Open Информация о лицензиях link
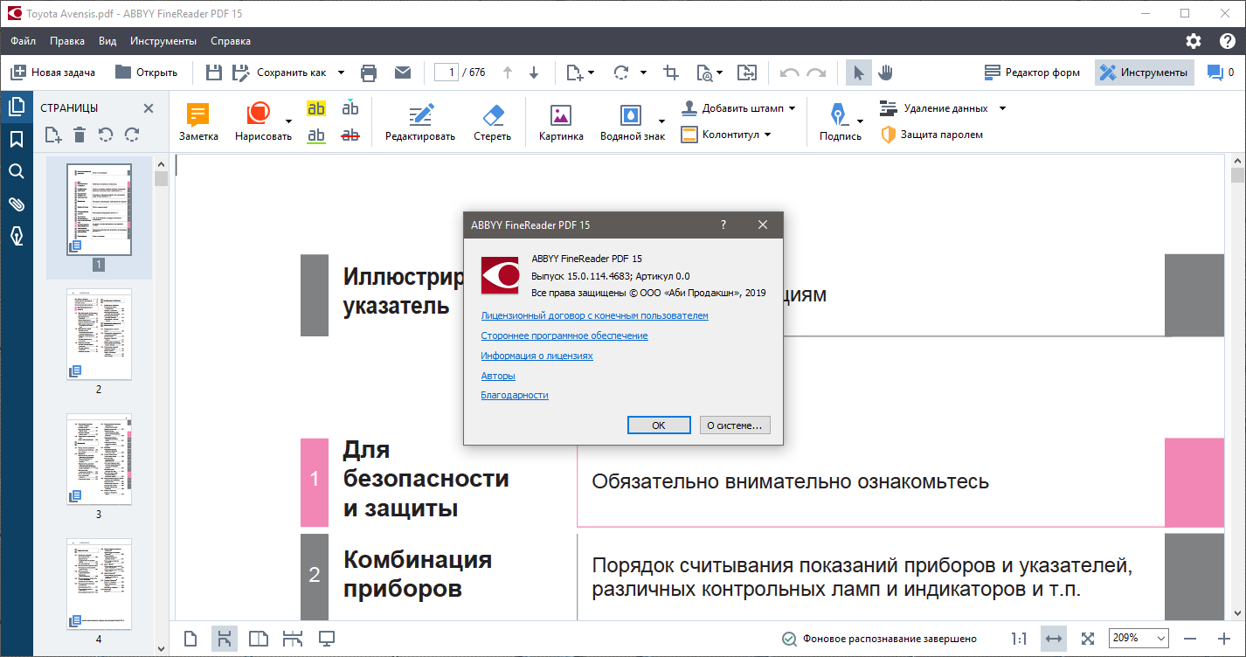Viewport: 1246px width, 657px height. coord(536,356)
